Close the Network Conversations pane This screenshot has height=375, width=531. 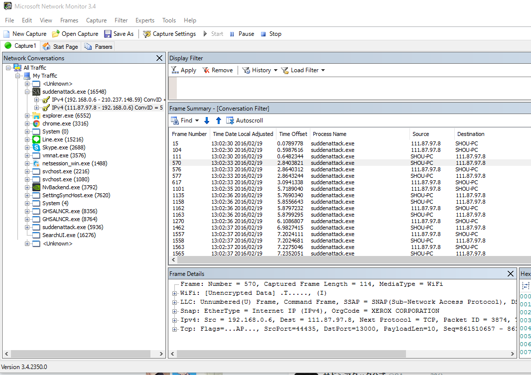point(159,58)
